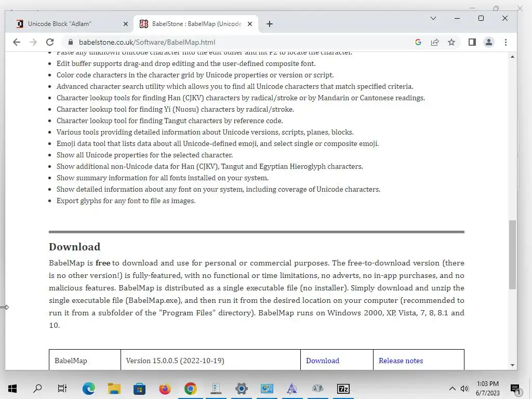The height and width of the screenshot is (399, 532).
Task: Close the BabelStone BabelMap tab
Action: coord(250,24)
